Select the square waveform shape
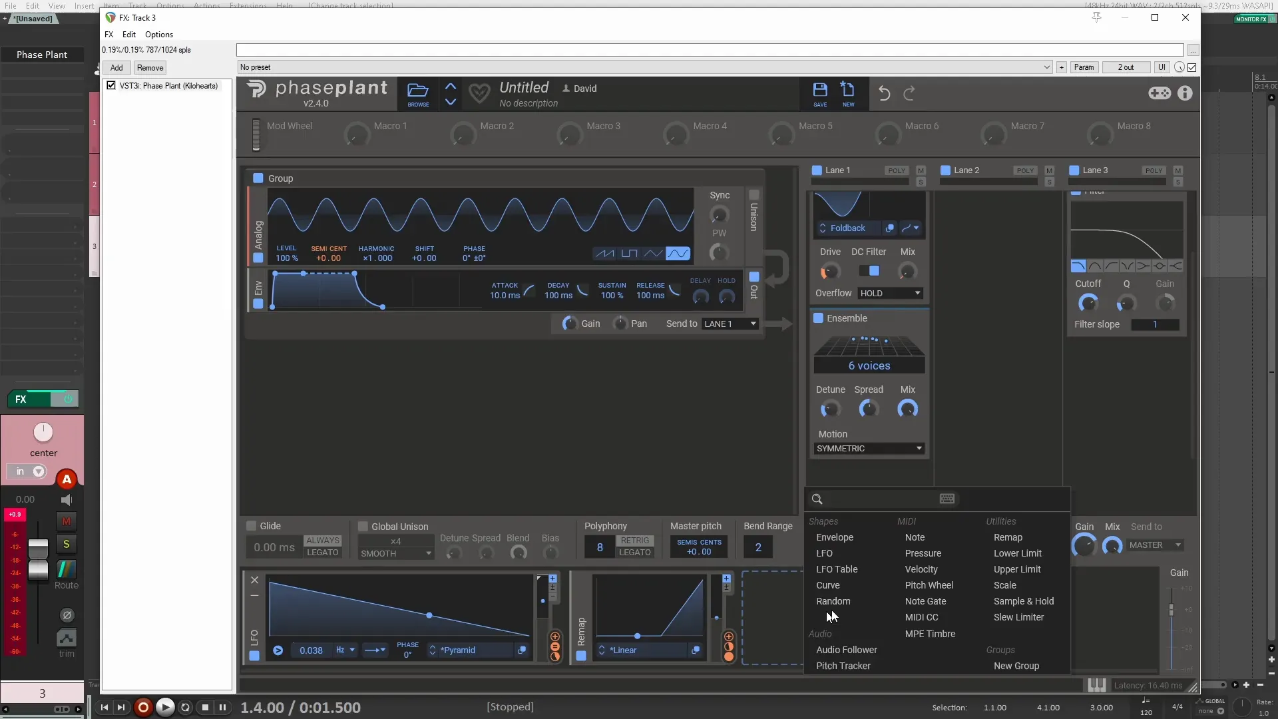This screenshot has height=719, width=1278. pos(629,254)
